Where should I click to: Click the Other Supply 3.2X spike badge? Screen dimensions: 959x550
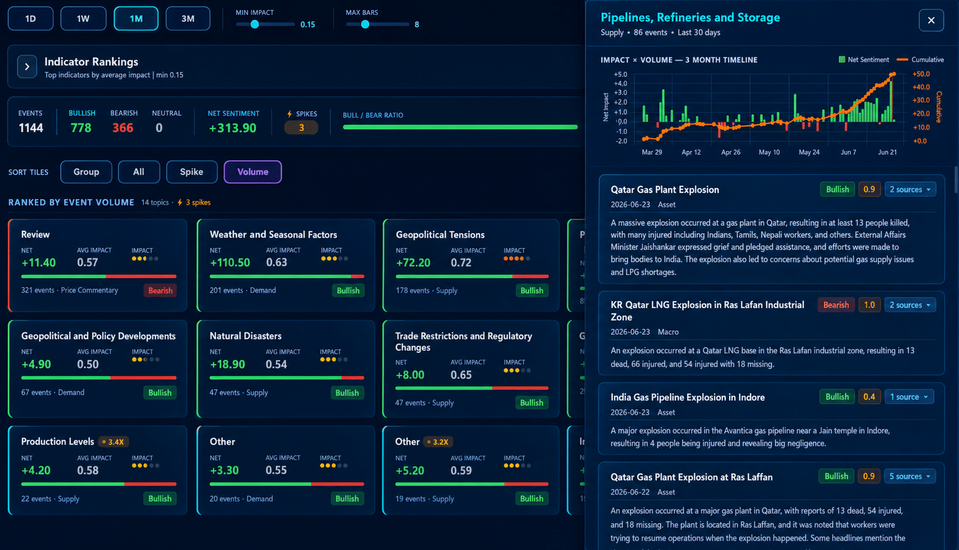click(438, 442)
